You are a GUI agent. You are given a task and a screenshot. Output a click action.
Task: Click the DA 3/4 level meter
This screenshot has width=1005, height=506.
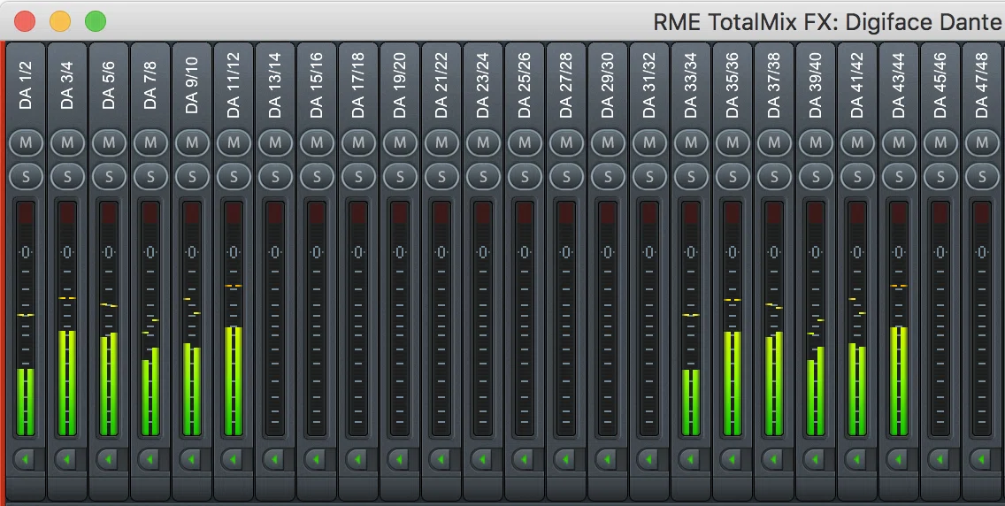click(x=67, y=318)
